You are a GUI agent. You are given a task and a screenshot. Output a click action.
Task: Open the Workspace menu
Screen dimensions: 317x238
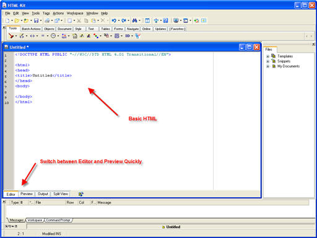(x=75, y=13)
